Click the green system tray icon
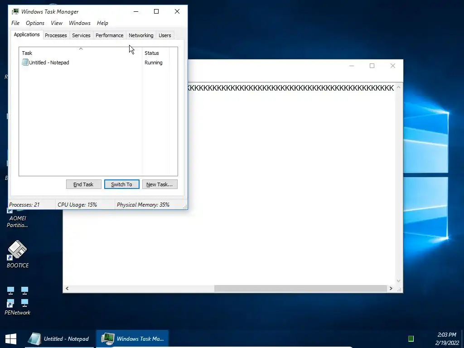 pyautogui.click(x=411, y=338)
